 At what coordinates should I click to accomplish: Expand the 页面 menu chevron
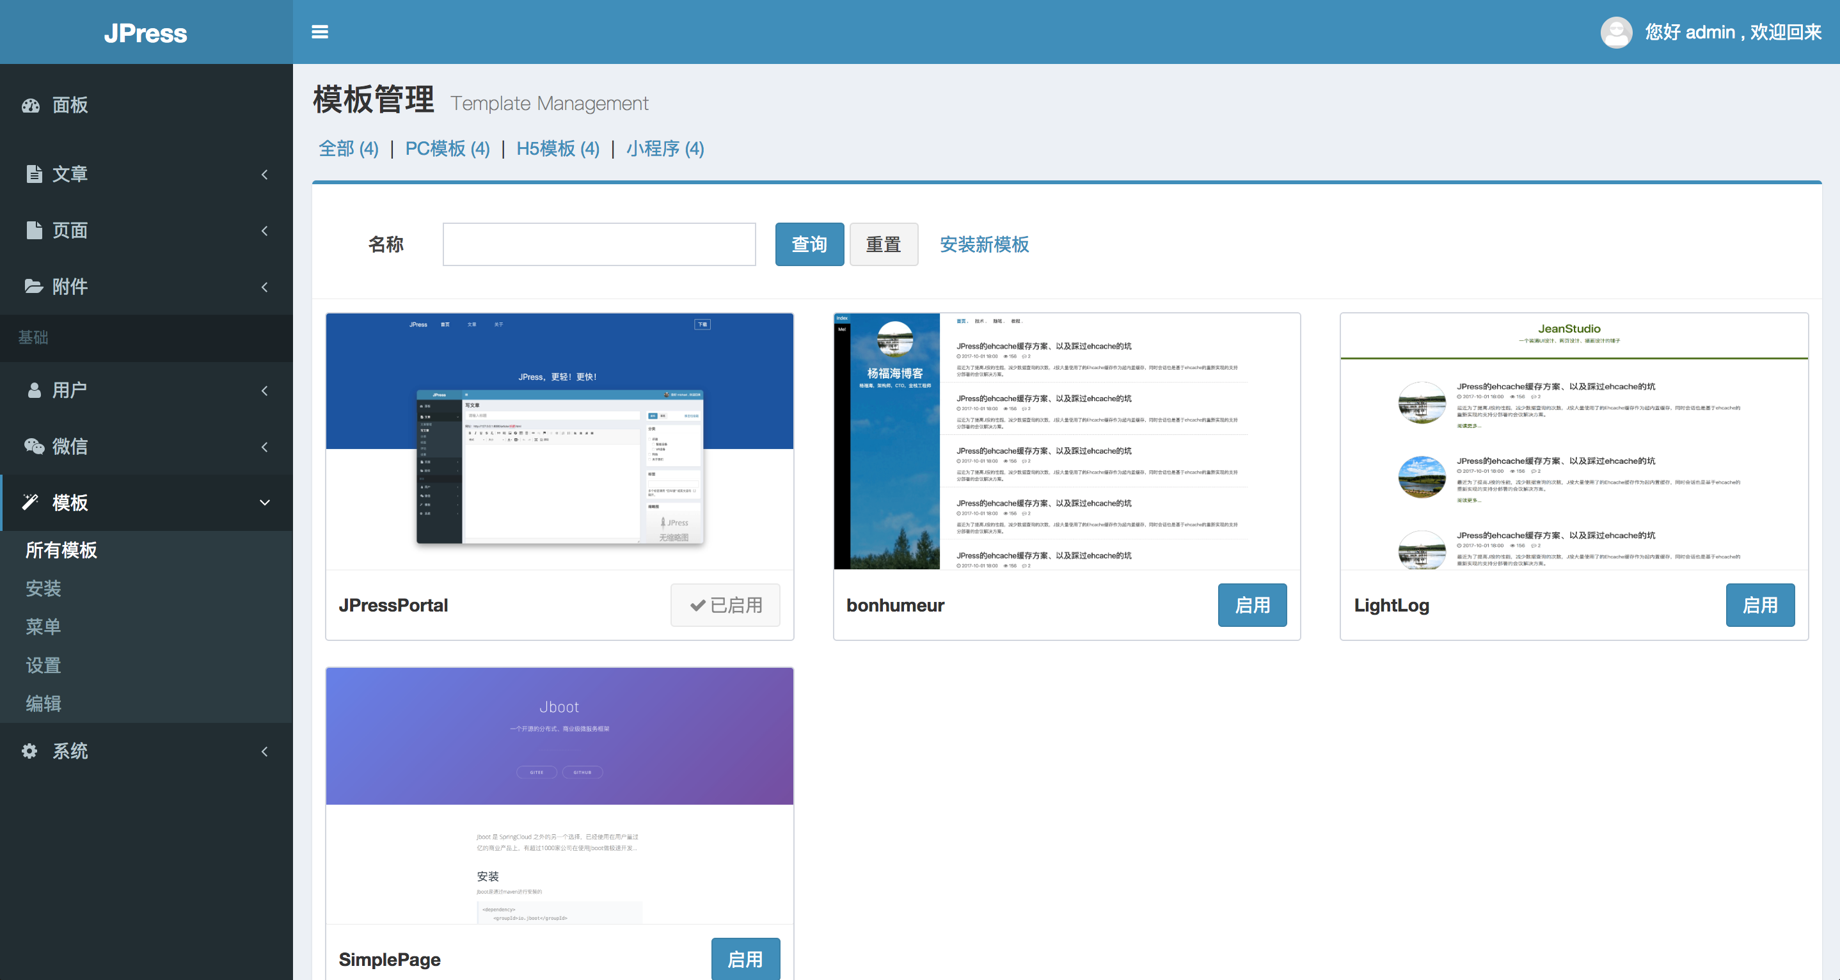click(x=264, y=231)
